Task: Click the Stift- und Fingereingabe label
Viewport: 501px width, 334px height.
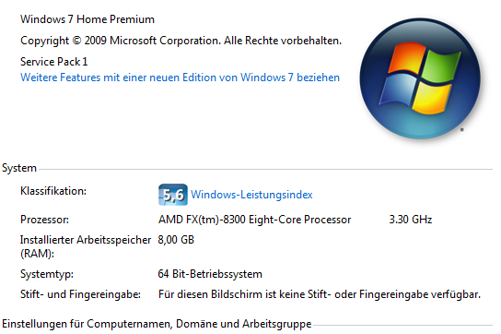Action: [x=80, y=294]
